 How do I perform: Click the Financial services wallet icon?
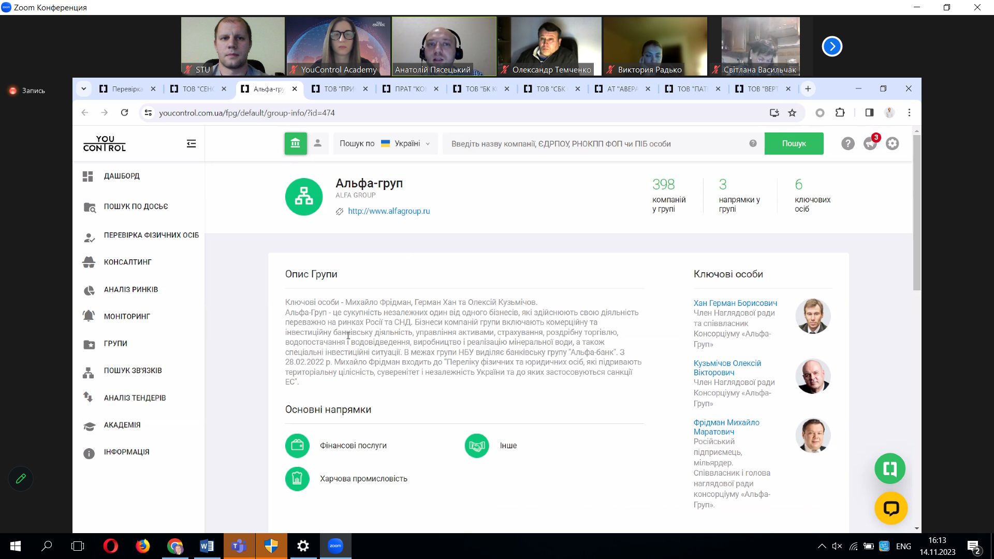point(297,446)
